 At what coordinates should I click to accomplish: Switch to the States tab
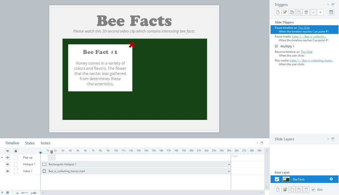30,143
